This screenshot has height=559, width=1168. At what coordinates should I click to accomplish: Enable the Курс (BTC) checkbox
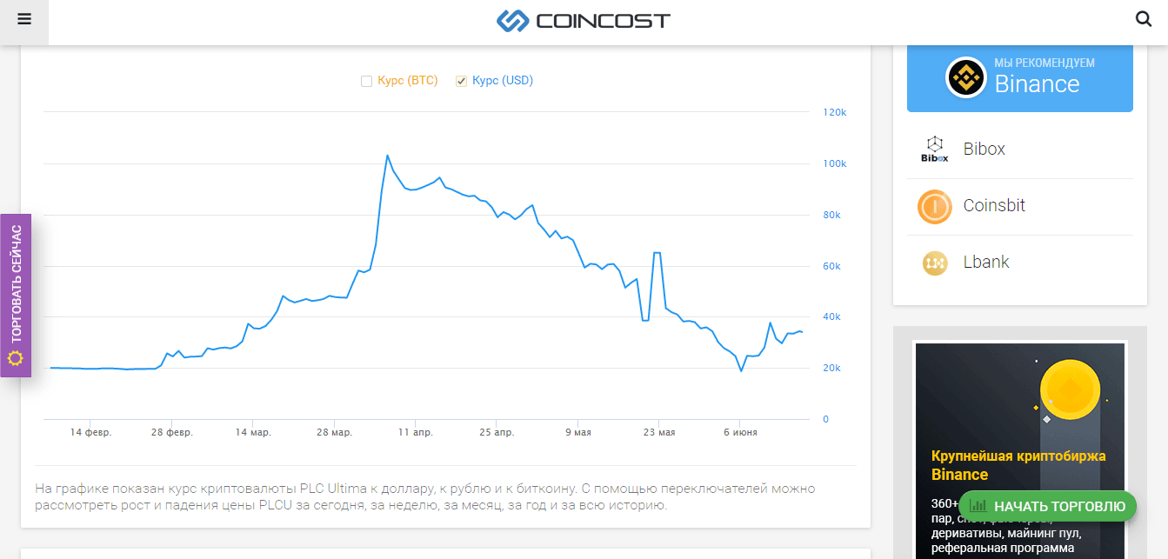[366, 82]
